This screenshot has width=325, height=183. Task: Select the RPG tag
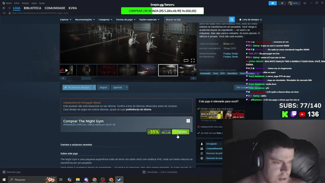[x=222, y=73]
